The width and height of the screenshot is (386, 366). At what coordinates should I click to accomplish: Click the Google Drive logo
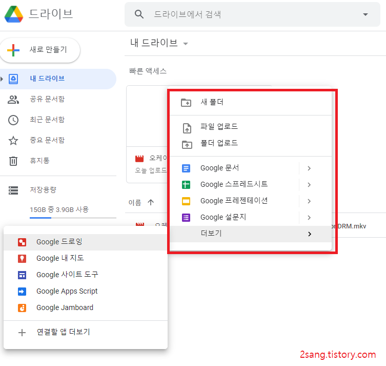click(14, 14)
